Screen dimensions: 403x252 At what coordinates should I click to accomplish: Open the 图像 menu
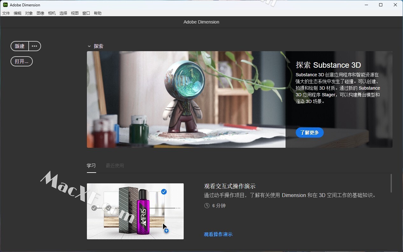click(40, 13)
